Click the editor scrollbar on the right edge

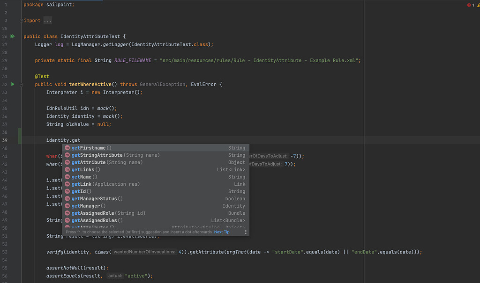[x=478, y=140]
